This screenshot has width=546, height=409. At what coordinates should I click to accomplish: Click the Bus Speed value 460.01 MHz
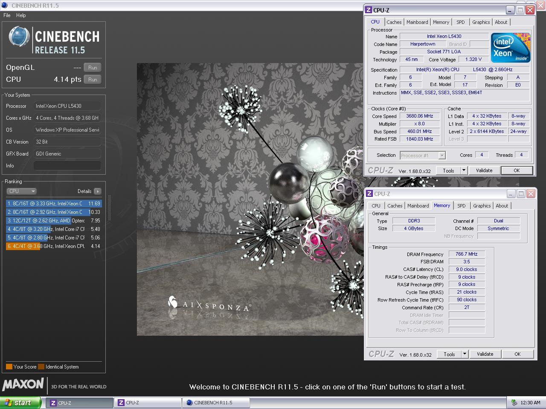coord(419,132)
